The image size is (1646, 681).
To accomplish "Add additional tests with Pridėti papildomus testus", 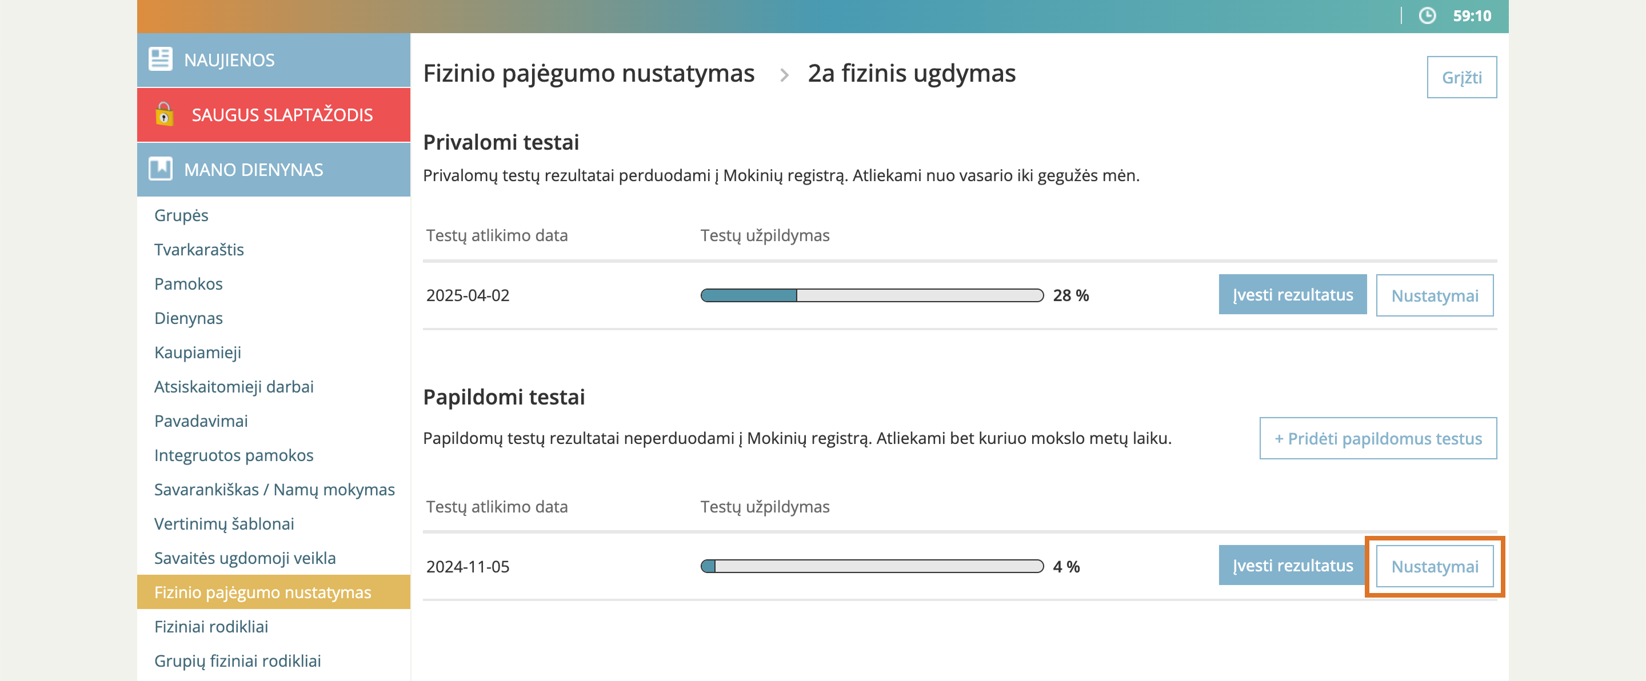I will pos(1377,438).
